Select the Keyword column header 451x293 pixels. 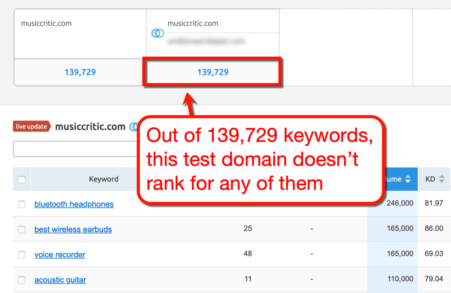pyautogui.click(x=103, y=179)
